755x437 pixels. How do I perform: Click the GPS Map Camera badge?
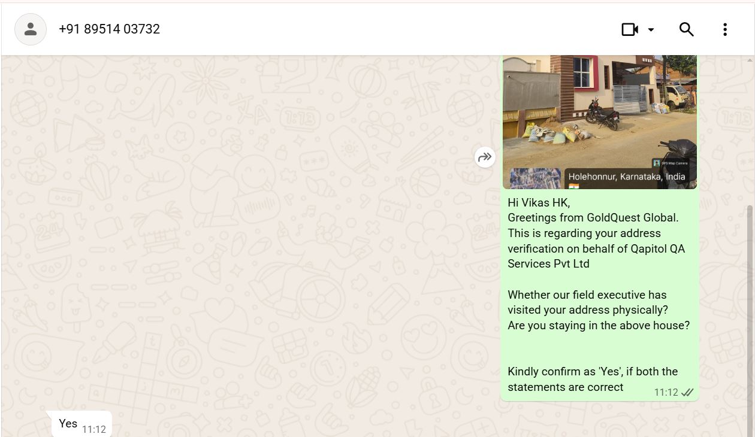tap(671, 163)
